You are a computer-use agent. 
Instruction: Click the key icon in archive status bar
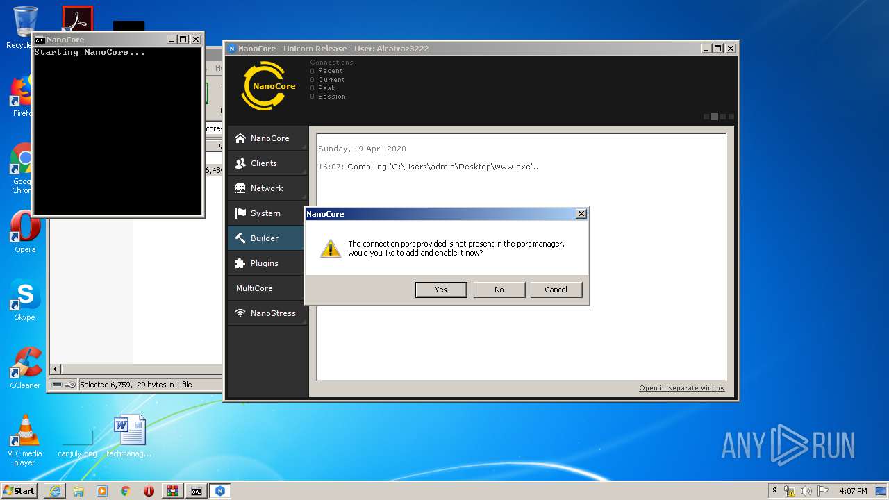click(70, 385)
